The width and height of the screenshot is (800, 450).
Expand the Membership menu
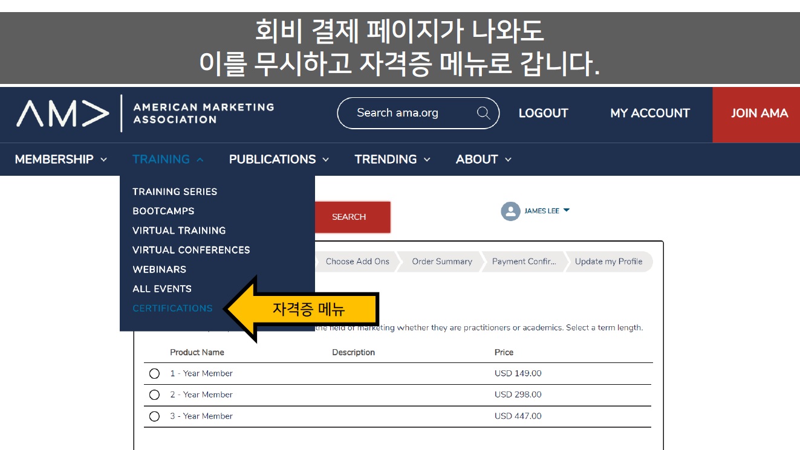coord(60,159)
